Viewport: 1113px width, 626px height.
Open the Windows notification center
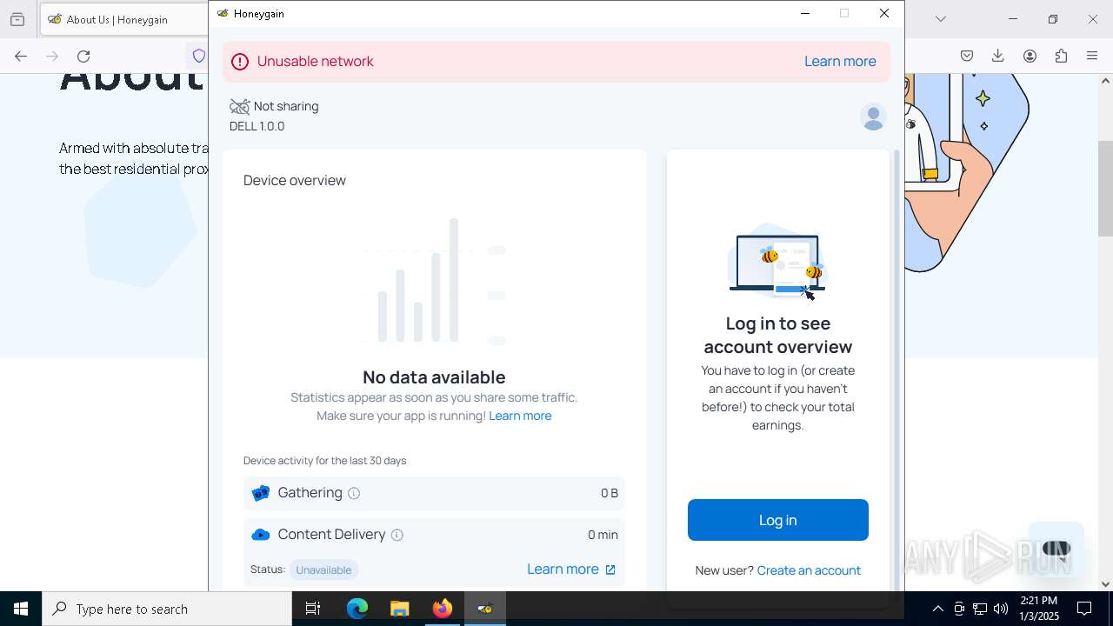[x=1084, y=609]
